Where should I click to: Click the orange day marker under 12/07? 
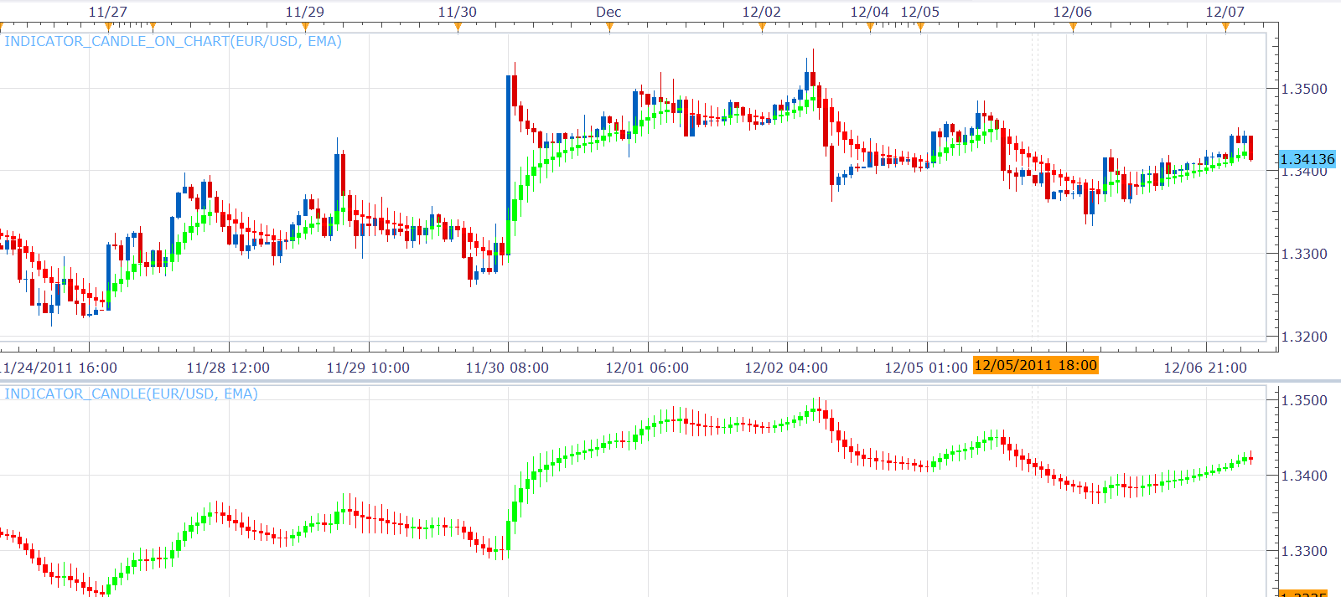tap(1225, 28)
